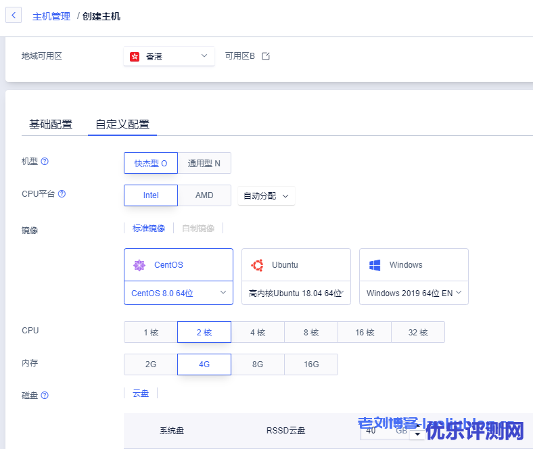
Task: Open the CentOS 8.0 64位 version dropdown
Action: [x=179, y=293]
